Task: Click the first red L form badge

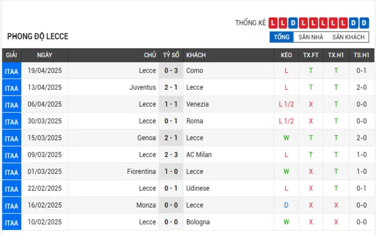Action: click(273, 23)
